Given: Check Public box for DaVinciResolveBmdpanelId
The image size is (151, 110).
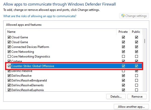Looking at the screenshot, I should pyautogui.click(x=136, y=80).
